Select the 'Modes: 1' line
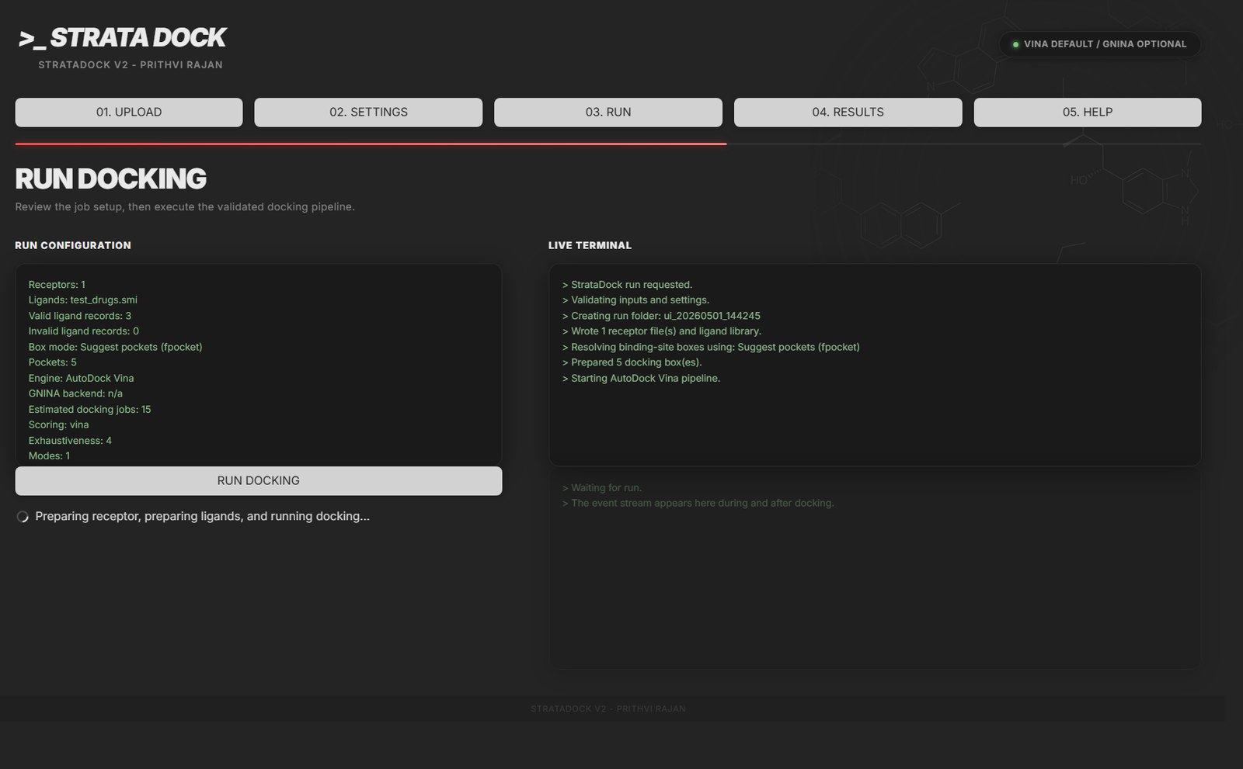 click(49, 456)
